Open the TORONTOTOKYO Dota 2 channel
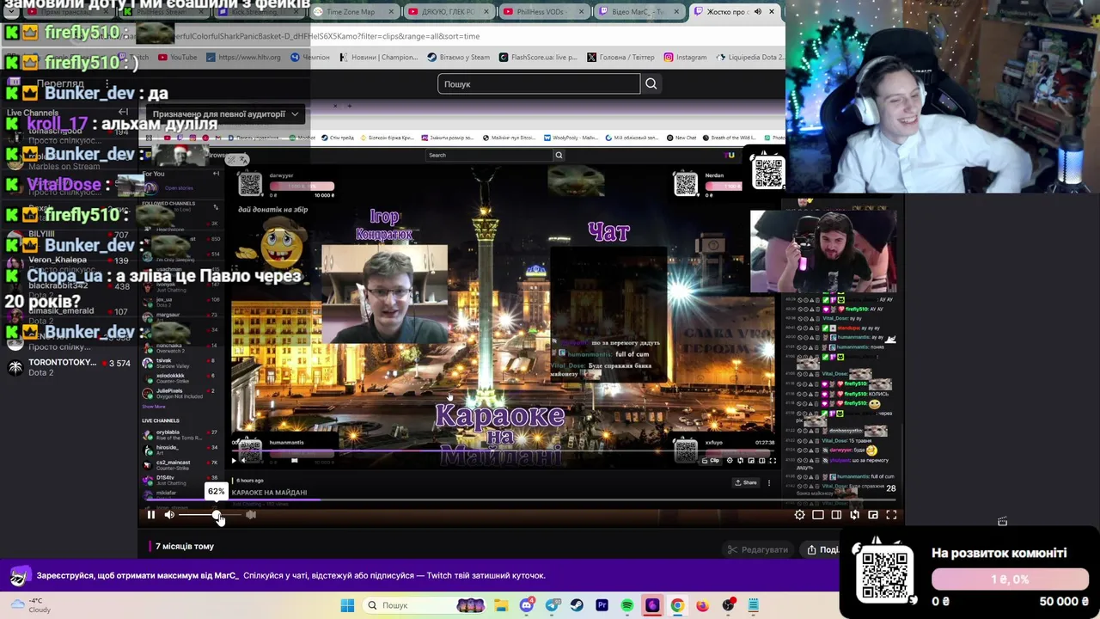This screenshot has width=1100, height=619. (69, 367)
